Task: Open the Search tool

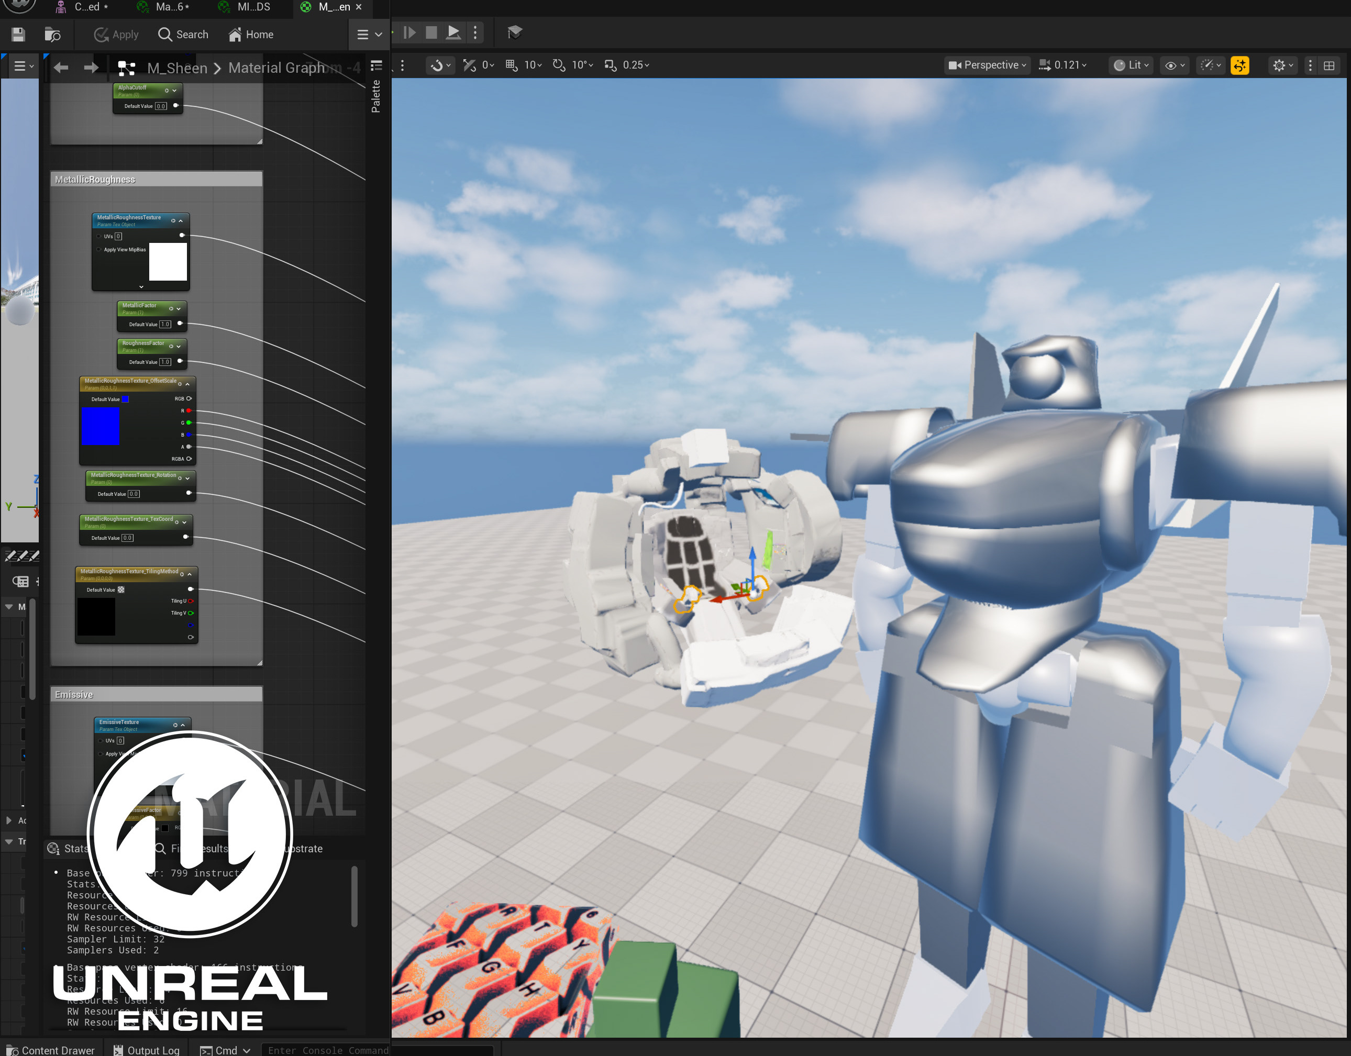Action: 183,35
